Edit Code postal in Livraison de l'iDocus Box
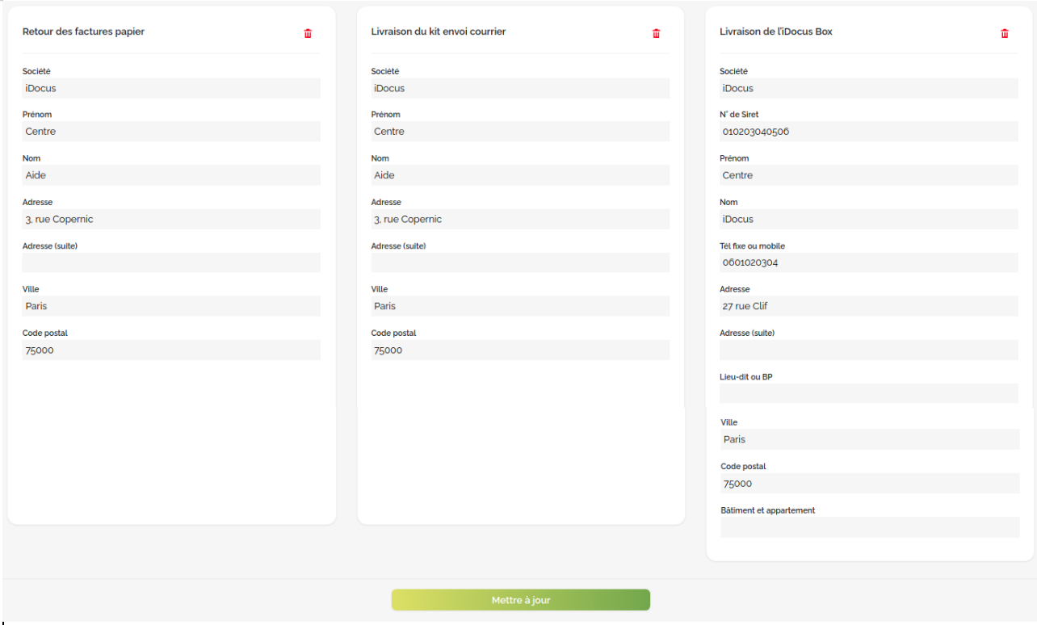This screenshot has height=625, width=1037. click(870, 484)
